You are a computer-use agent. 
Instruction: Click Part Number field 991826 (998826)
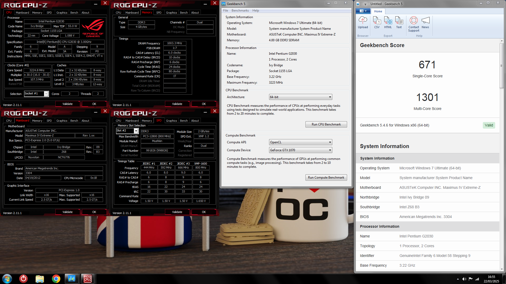click(157, 150)
